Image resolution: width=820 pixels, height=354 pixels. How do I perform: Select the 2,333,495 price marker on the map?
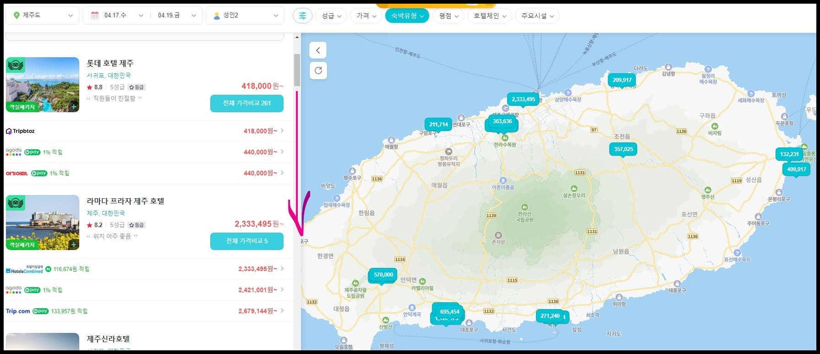523,99
